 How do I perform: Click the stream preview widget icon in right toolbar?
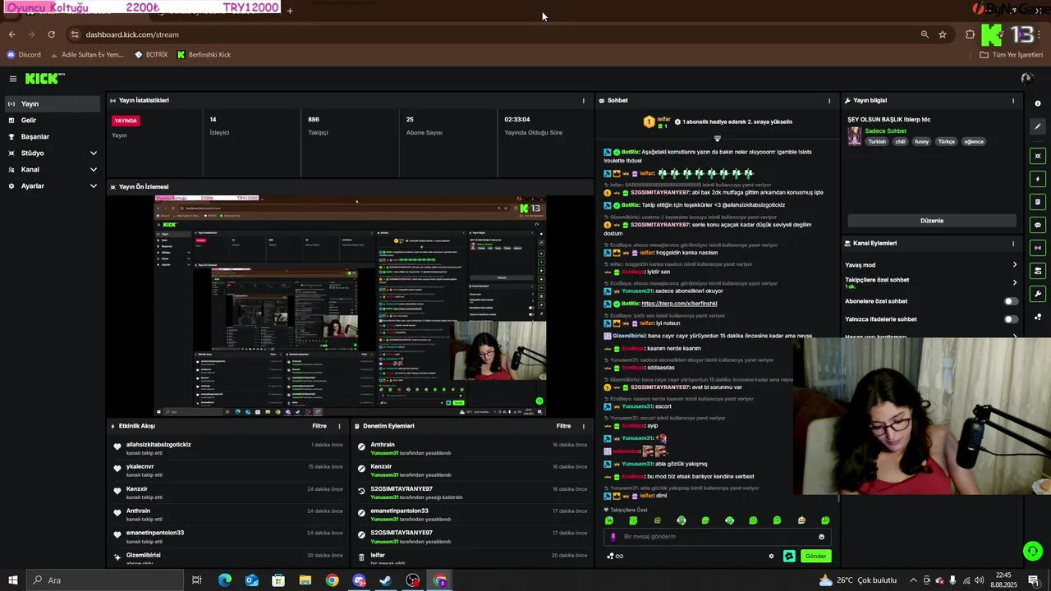pyautogui.click(x=1038, y=156)
